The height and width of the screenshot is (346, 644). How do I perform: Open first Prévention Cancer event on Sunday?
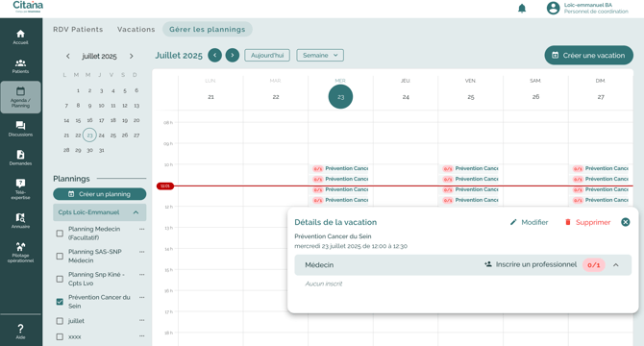[x=600, y=169]
